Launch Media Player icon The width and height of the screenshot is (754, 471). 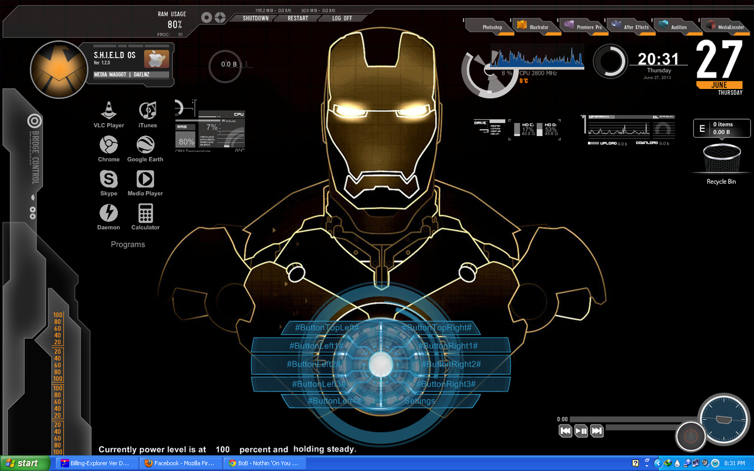(x=145, y=178)
